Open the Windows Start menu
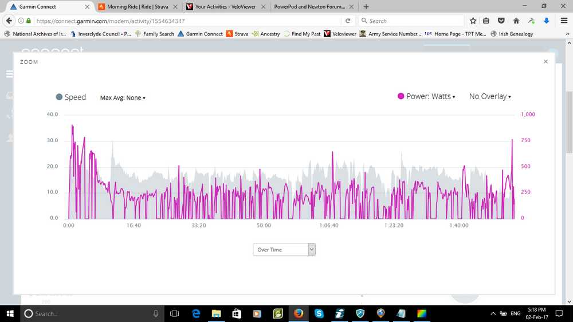Image resolution: width=573 pixels, height=322 pixels. click(x=10, y=313)
